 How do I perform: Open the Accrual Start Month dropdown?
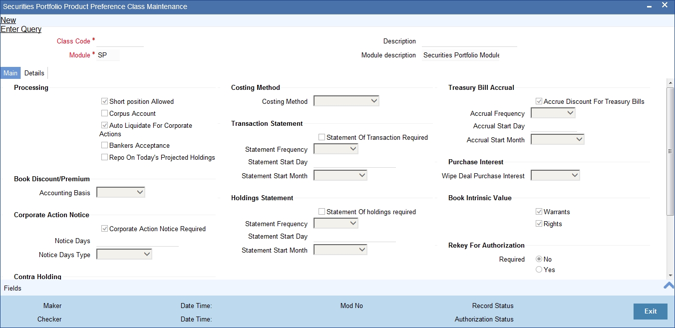pos(558,140)
